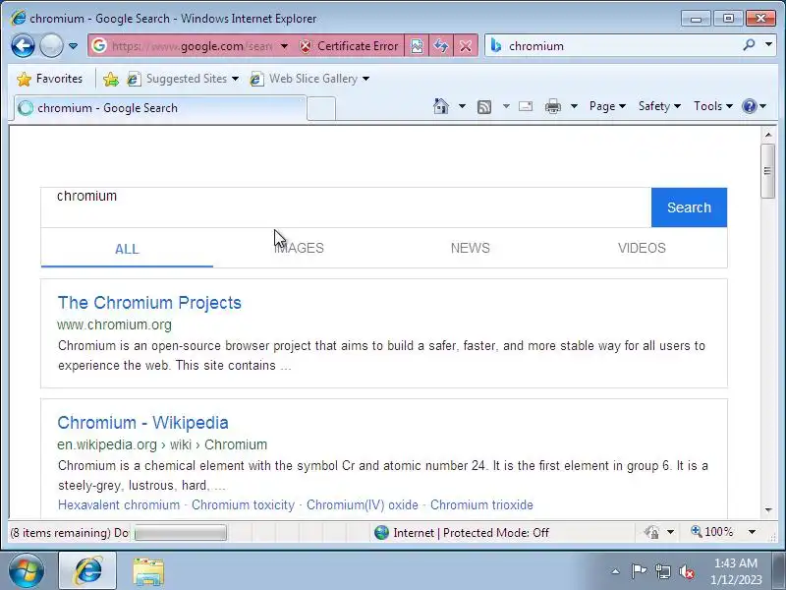Click the Add to Favorites Bar star icon
The height and width of the screenshot is (590, 786).
coord(111,79)
